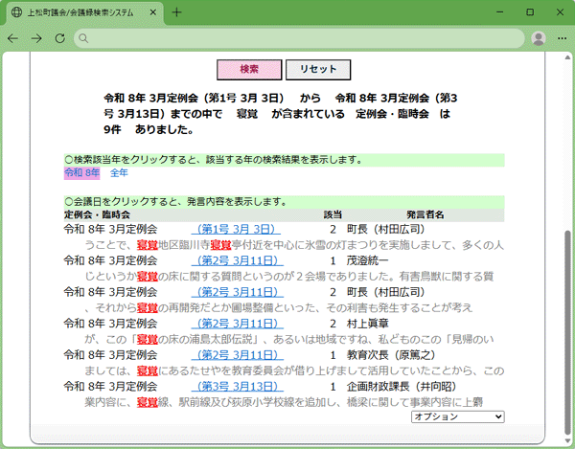Click speaker name 茂澄統一
Image resolution: width=575 pixels, height=449 pixels.
pyautogui.click(x=367, y=261)
